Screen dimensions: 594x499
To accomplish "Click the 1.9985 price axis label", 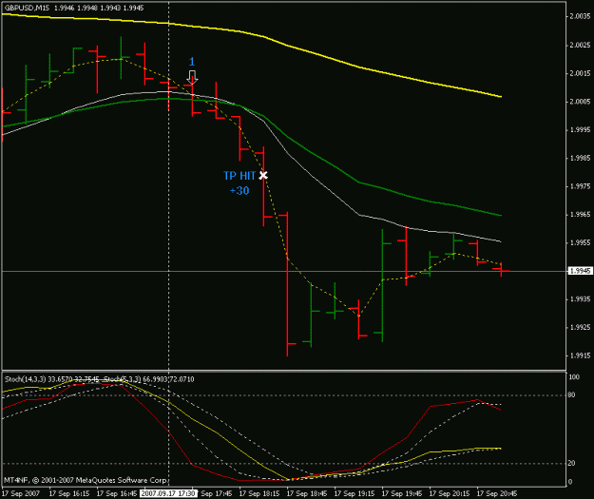I will pos(581,158).
